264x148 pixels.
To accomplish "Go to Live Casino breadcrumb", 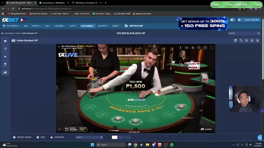I will click(x=9, y=33).
